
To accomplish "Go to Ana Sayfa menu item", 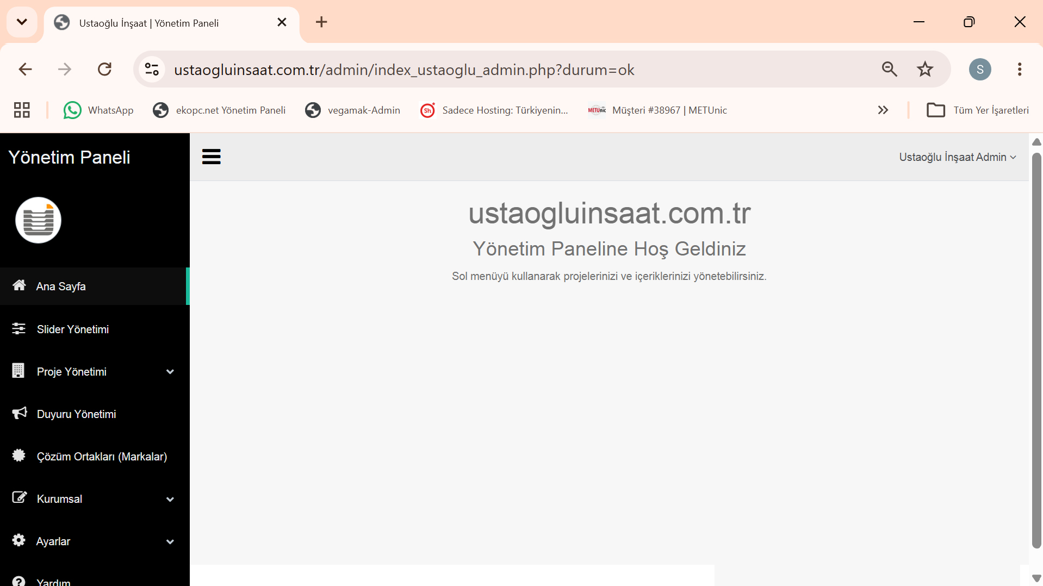I will click(94, 286).
